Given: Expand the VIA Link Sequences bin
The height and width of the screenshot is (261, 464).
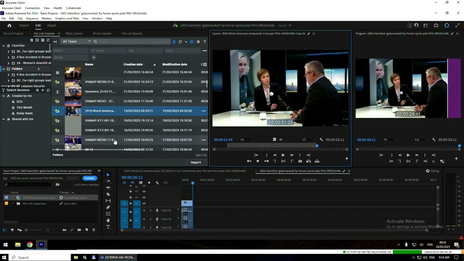Looking at the screenshot, I should 13,204.
